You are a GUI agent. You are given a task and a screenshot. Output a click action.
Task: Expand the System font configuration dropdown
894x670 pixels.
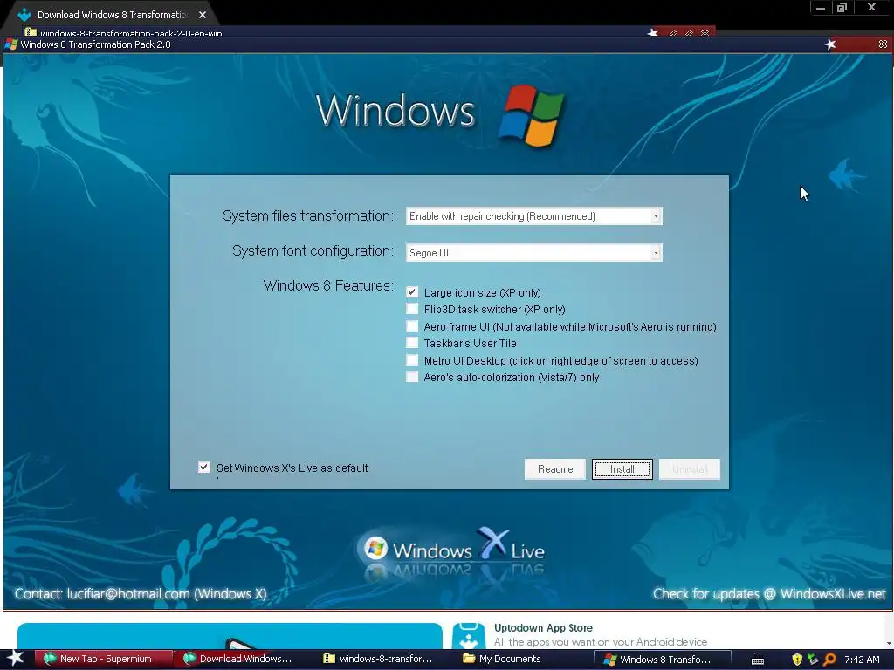533,253
